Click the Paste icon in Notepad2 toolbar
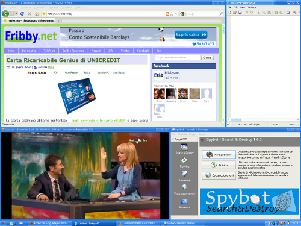Viewport: 301px width, 226px height. [269, 13]
